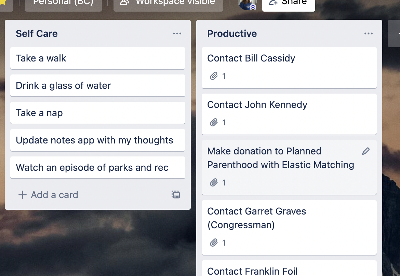Image resolution: width=400 pixels, height=276 pixels.
Task: Click the edit pencil on Planned Parenthood card
Action: [366, 151]
